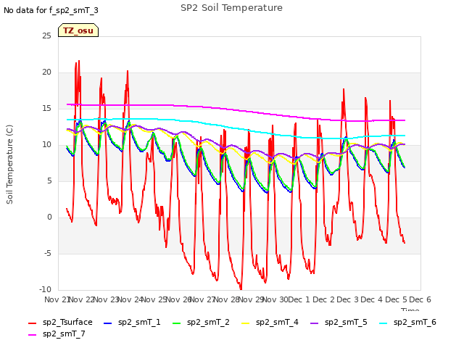Click the magenta sp2_smT_7 legend swatch
The height and width of the screenshot is (348, 464).
pos(32,335)
